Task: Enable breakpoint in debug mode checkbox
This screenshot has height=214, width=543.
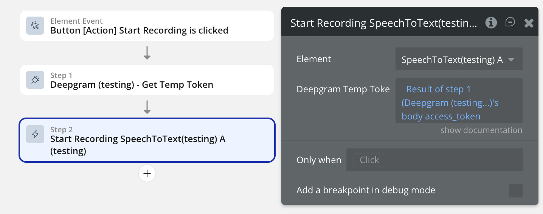Action: click(x=515, y=191)
